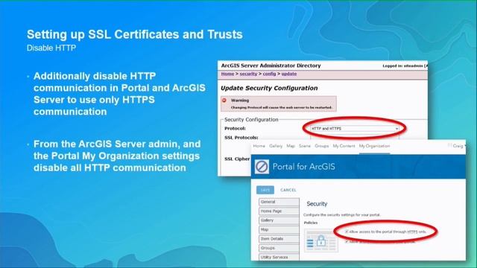Click the Portal for ArcGIS title text
The image size is (477, 268).
(x=303, y=167)
